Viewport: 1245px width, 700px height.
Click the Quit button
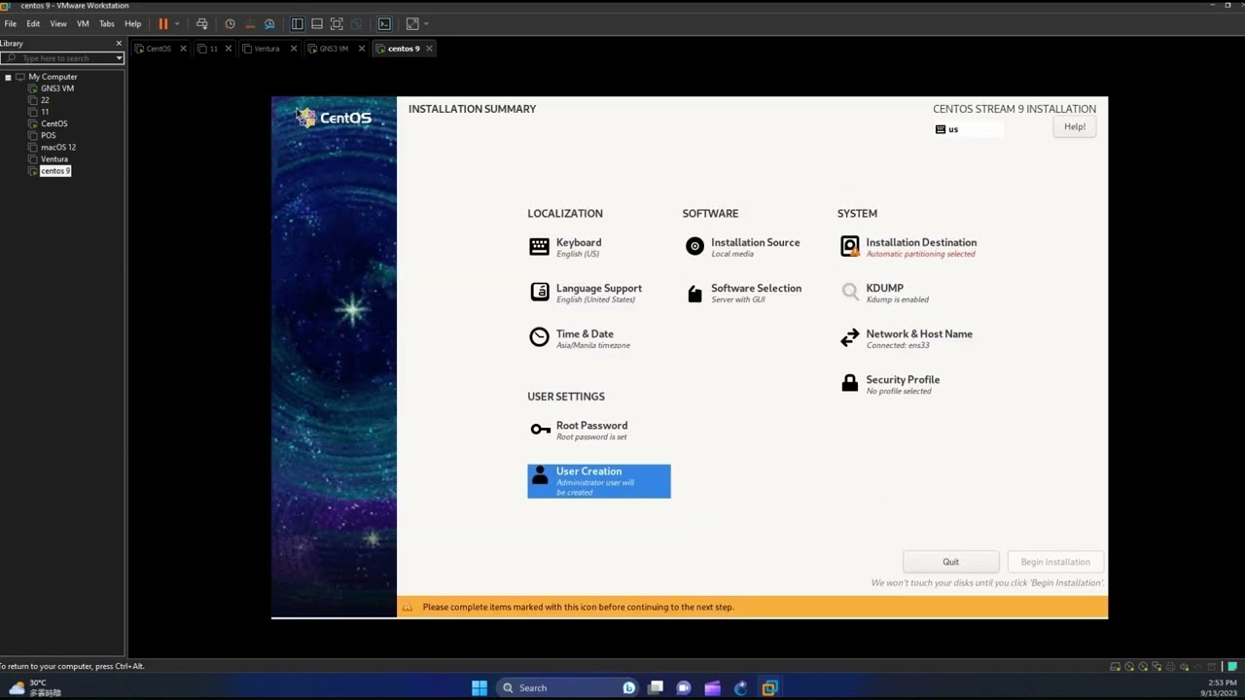click(950, 562)
